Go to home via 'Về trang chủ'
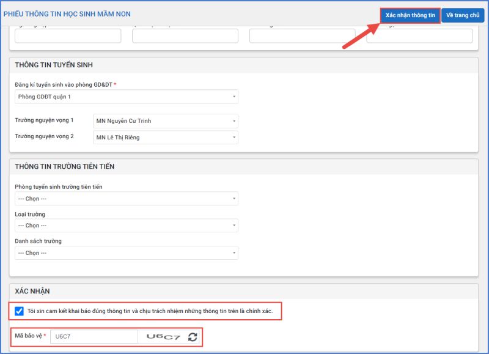Viewport: 489px width, 354px height. (462, 15)
